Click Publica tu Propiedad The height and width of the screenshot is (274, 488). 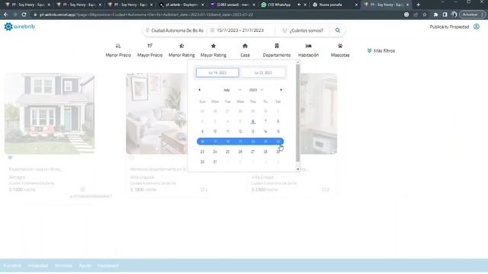point(449,27)
